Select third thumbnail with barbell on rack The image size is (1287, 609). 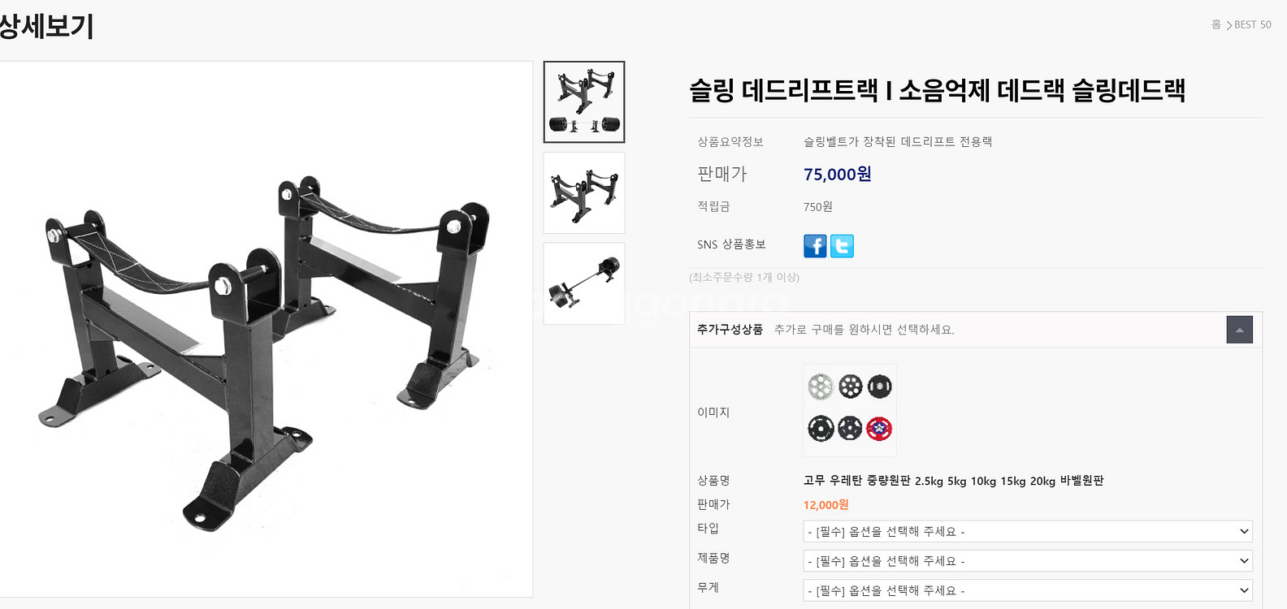[x=584, y=283]
